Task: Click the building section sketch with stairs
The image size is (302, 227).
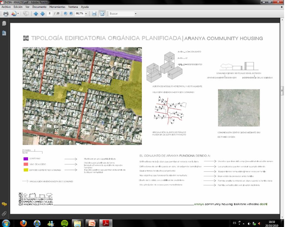Action: coord(239,66)
